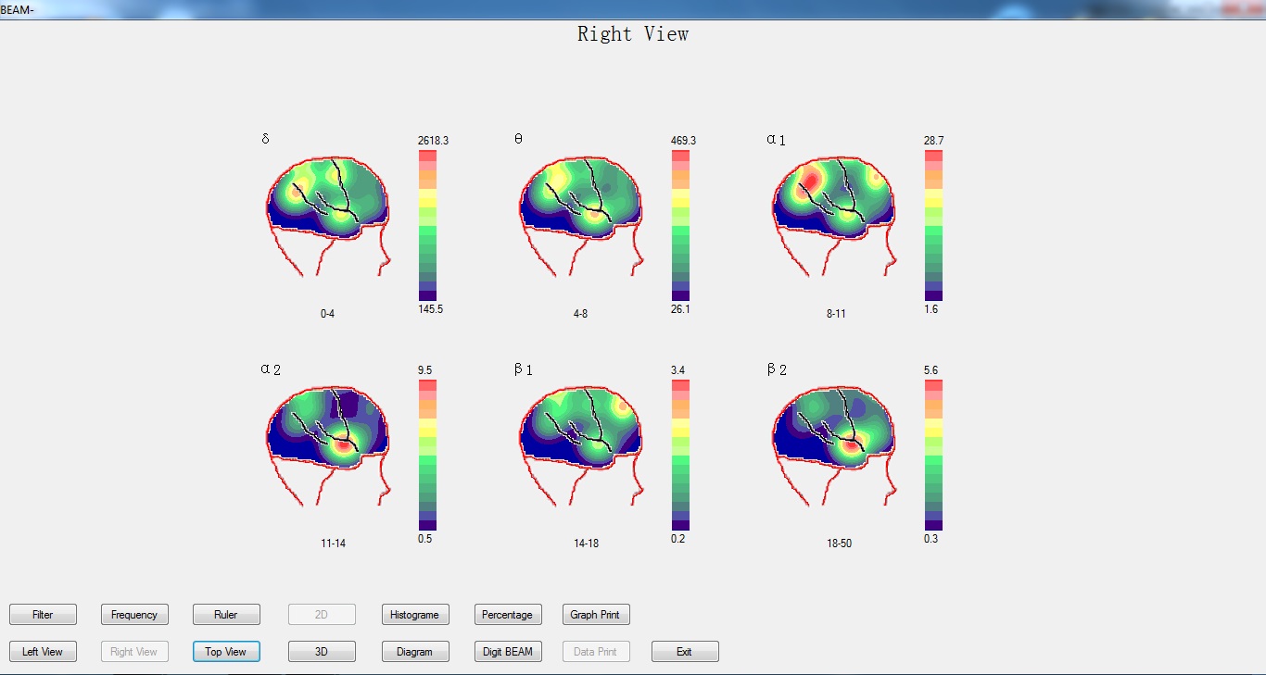Screen dimensions: 1266x675
Task: Switch to Top View
Action: pos(226,652)
